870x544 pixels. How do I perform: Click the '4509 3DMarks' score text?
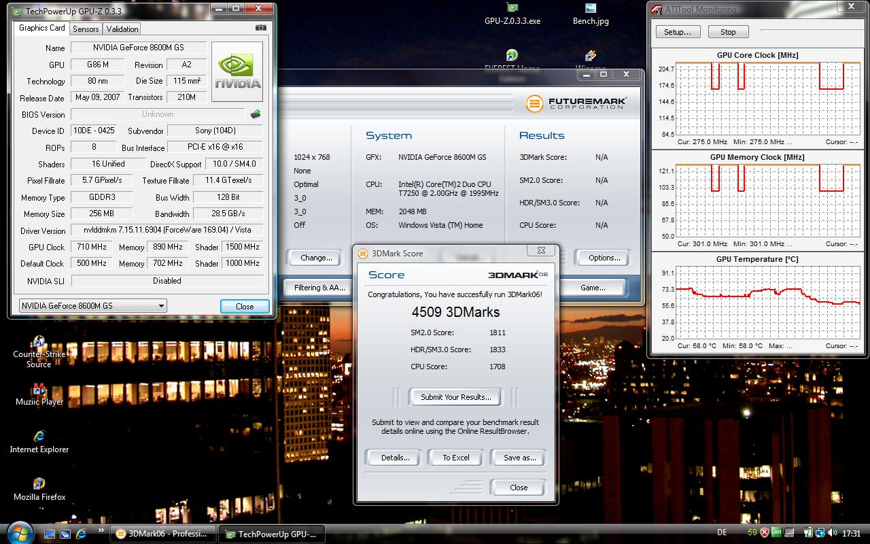(x=455, y=312)
